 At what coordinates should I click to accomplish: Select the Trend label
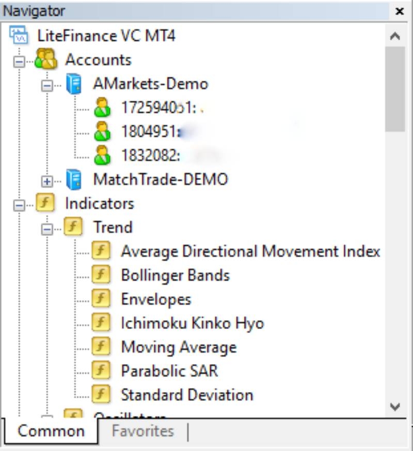(x=113, y=227)
